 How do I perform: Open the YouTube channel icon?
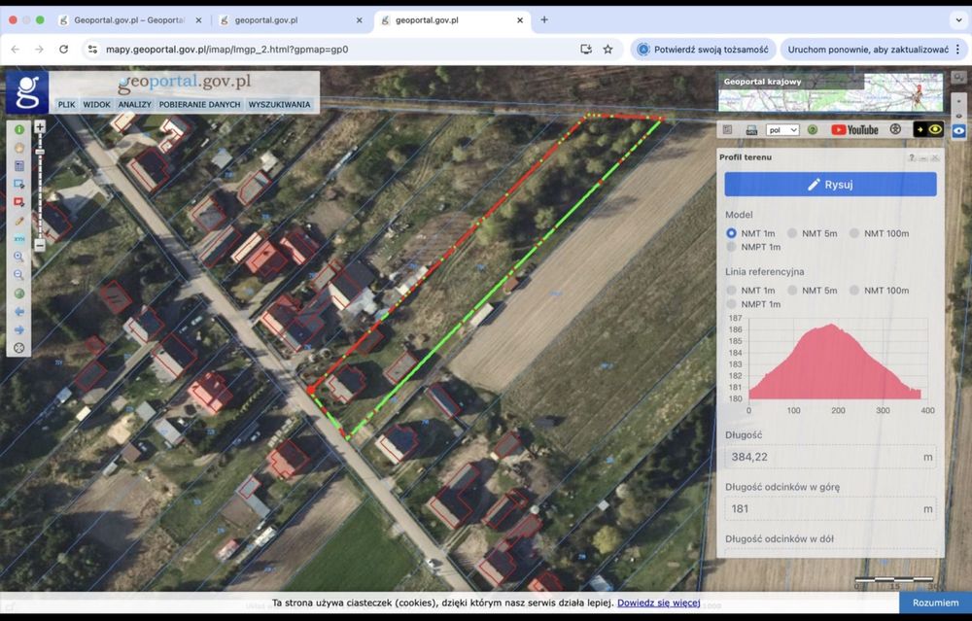coord(854,129)
